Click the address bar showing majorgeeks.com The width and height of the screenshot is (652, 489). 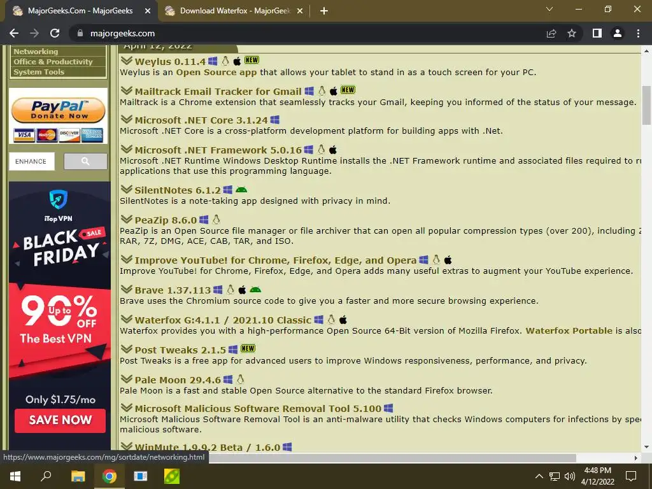(308, 33)
